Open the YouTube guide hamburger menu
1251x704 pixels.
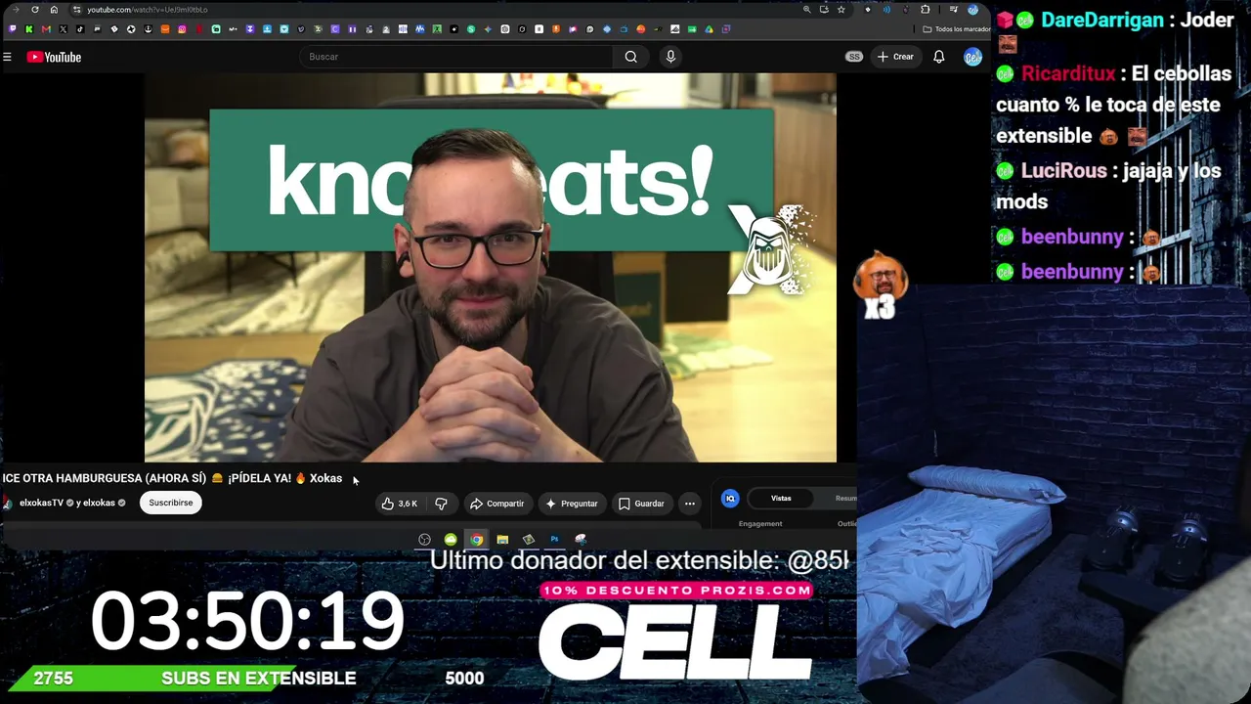point(7,57)
